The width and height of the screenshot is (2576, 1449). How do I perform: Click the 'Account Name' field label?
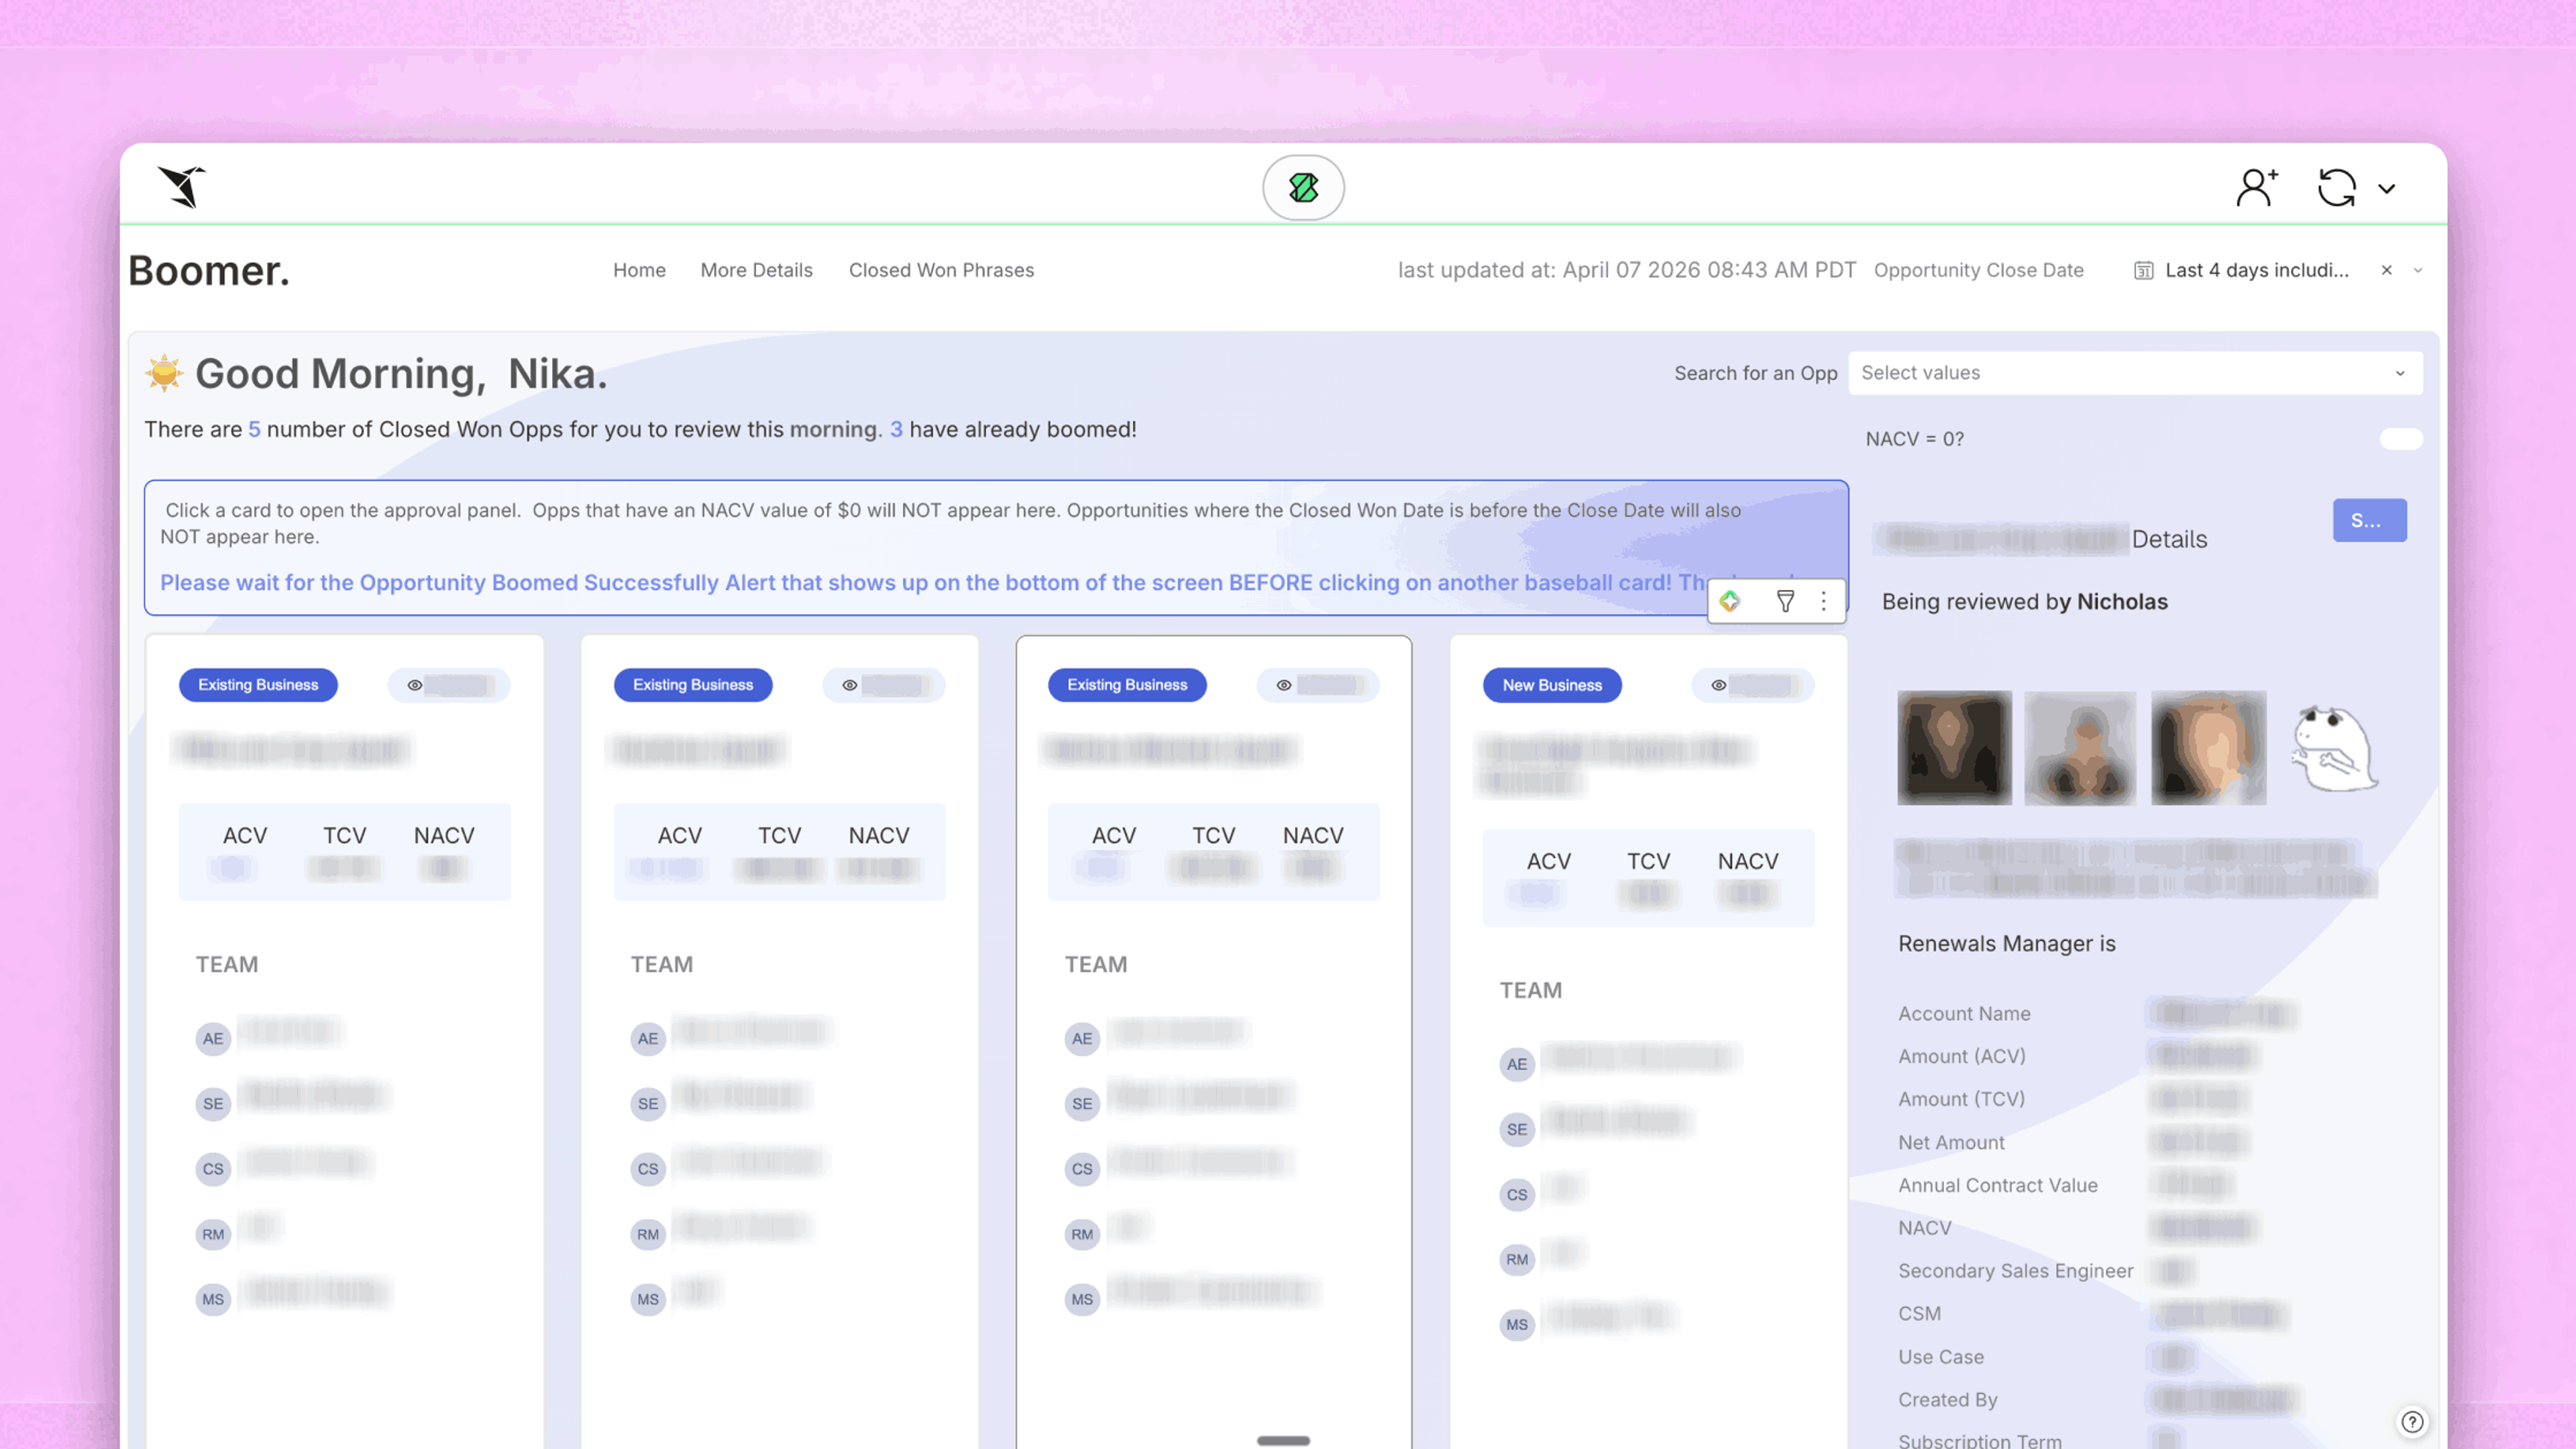point(1964,1013)
